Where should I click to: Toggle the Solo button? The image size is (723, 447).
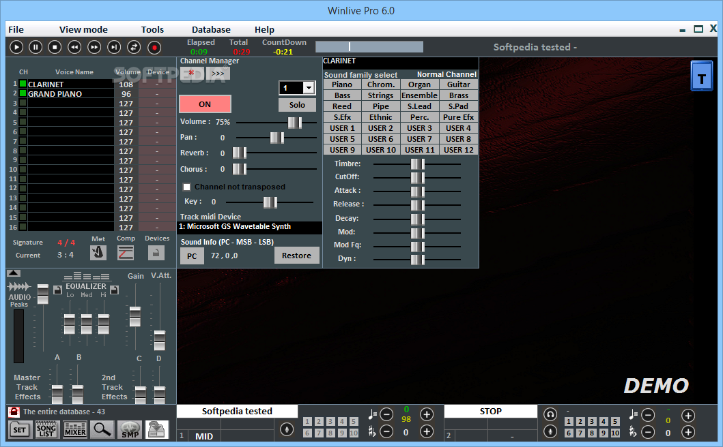click(297, 105)
